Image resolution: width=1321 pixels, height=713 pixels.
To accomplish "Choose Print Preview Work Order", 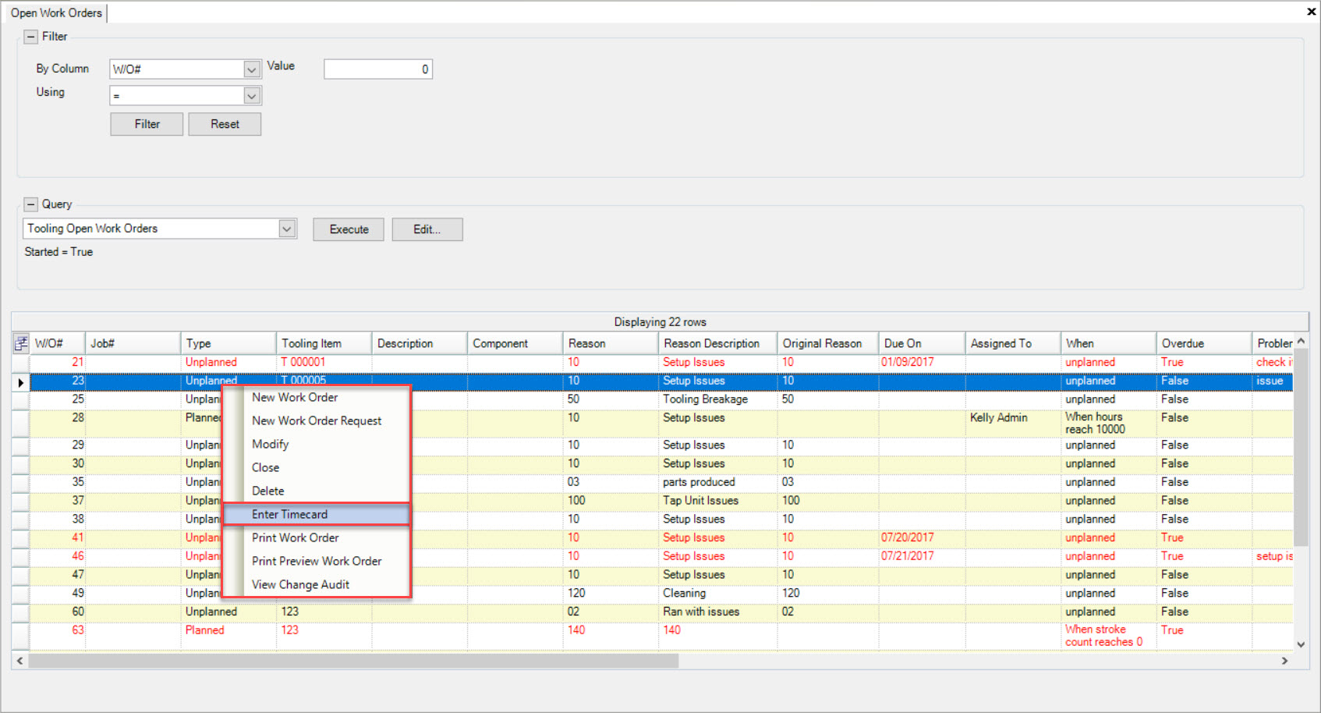I will tap(317, 561).
